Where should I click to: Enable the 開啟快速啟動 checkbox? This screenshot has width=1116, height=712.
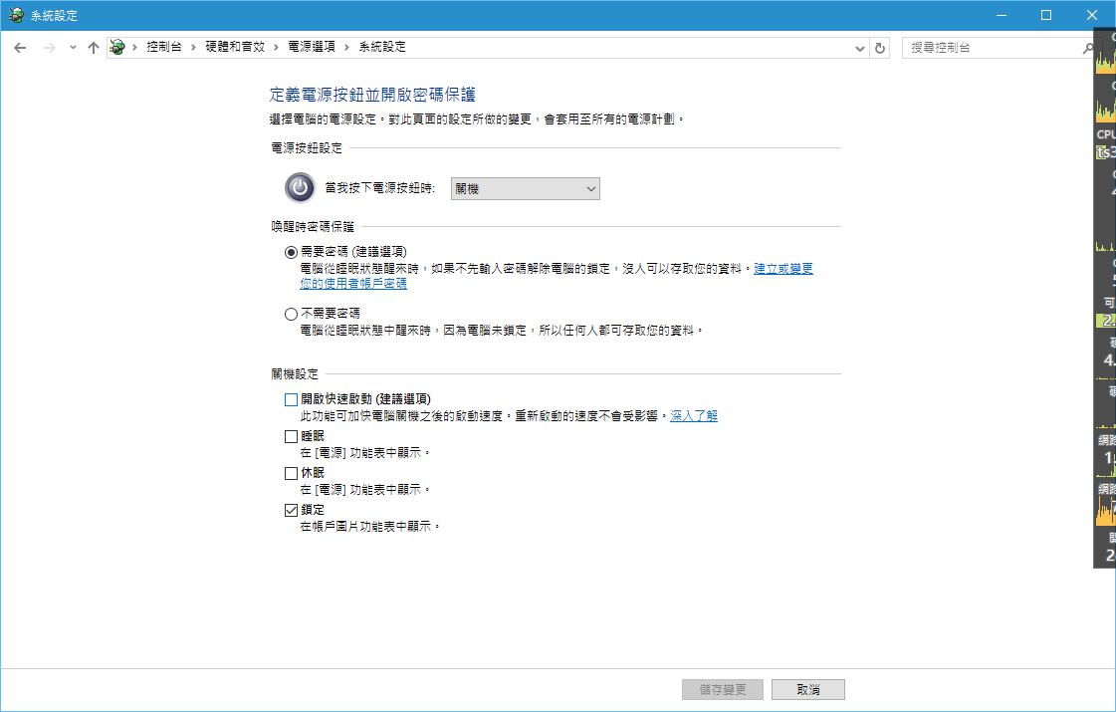(x=291, y=399)
